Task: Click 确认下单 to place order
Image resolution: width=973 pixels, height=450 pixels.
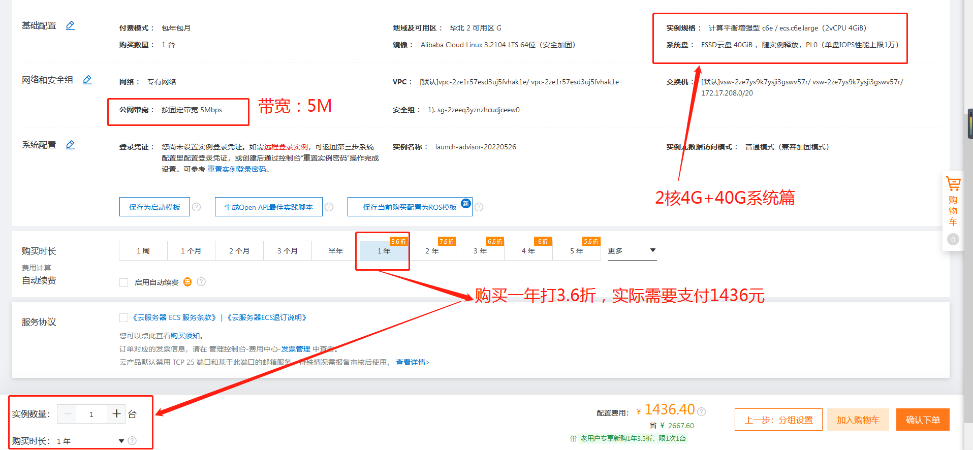Action: tap(923, 420)
